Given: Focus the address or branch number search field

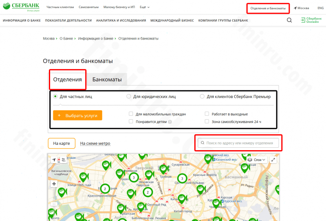Looking at the screenshot, I should (238, 143).
